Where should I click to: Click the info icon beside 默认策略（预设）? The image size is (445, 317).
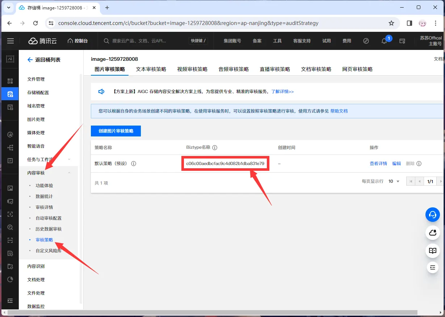(134, 164)
